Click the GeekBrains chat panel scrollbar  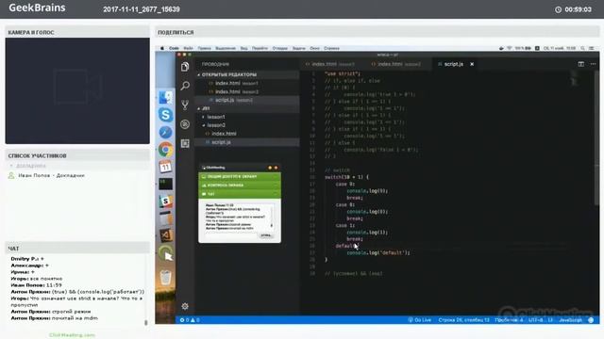(146, 322)
